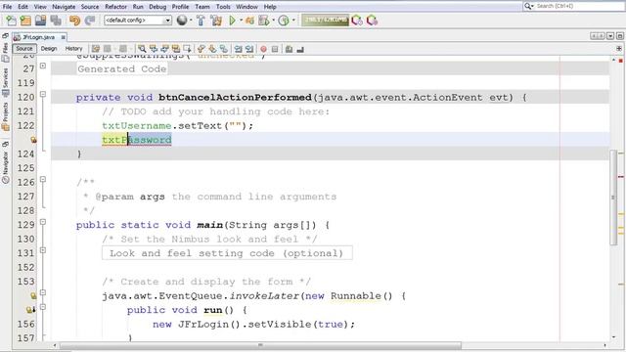Image resolution: width=626 pixels, height=352 pixels.
Task: Collapse btnCancelActionPerformed fold at line 120
Action: point(43,95)
